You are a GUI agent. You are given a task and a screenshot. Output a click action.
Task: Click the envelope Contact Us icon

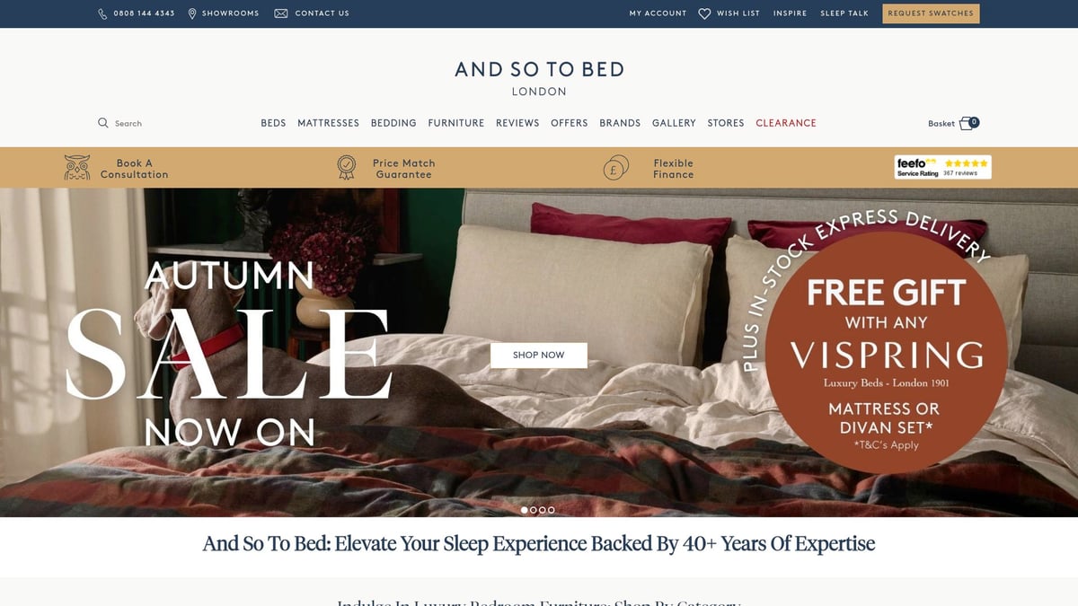(x=281, y=13)
